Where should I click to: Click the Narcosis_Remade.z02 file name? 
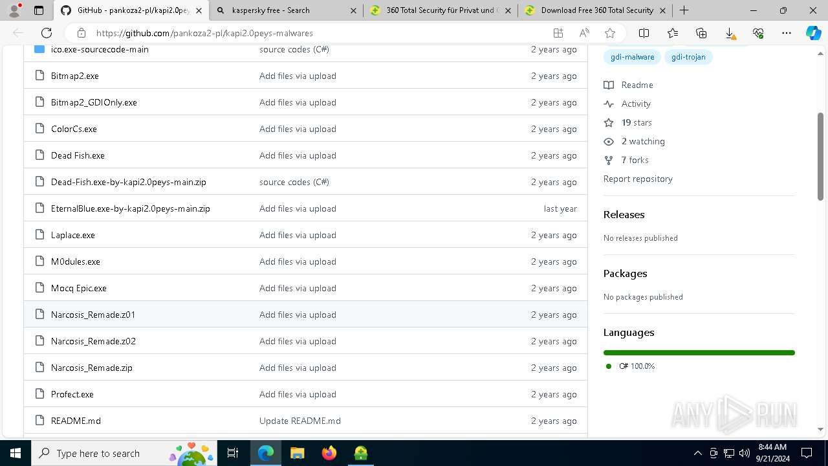pyautogui.click(x=93, y=341)
